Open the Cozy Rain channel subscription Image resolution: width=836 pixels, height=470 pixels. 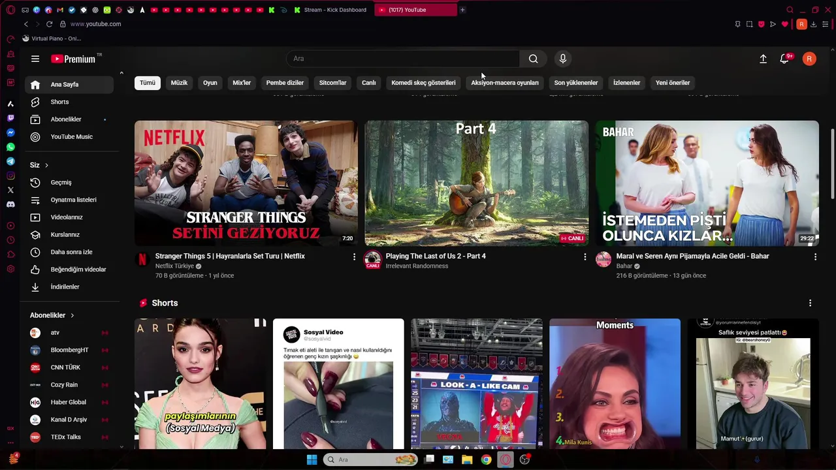point(69,384)
